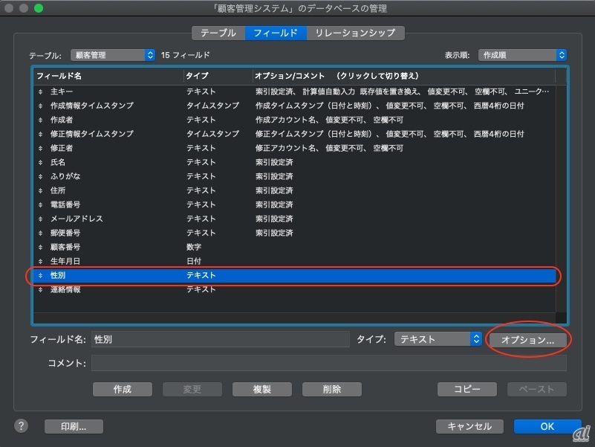Open the テーブル selector dropdown
The width and height of the screenshot is (595, 447).
(x=113, y=55)
